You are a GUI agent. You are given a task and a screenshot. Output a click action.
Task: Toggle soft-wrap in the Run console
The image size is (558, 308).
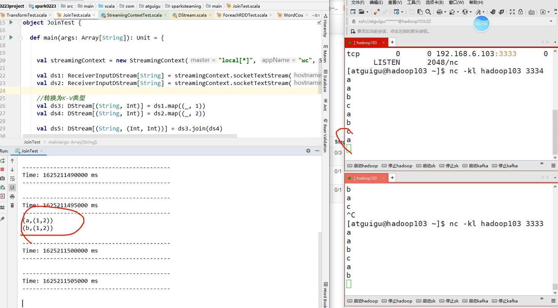click(12, 178)
